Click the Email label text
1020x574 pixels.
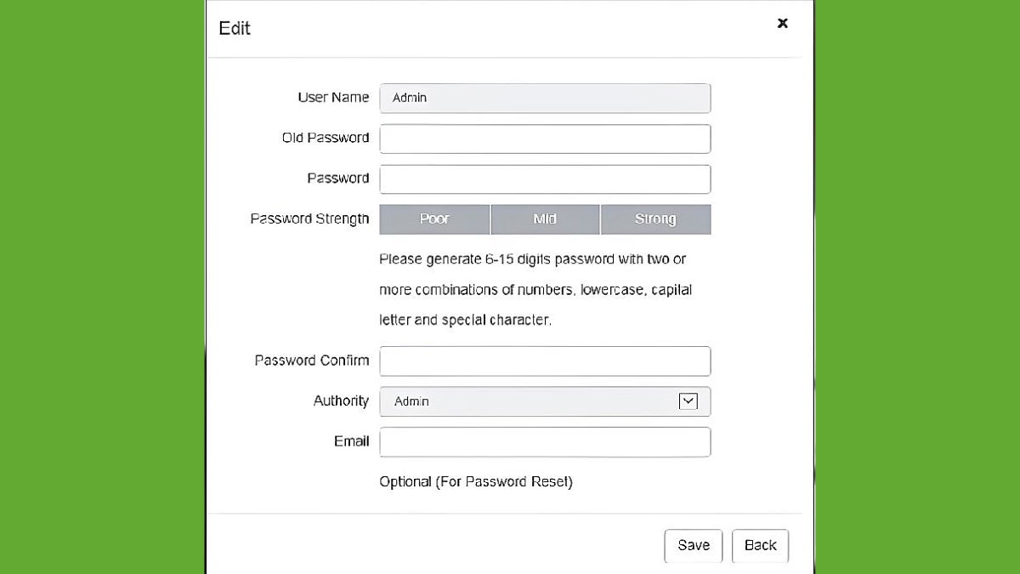click(351, 441)
